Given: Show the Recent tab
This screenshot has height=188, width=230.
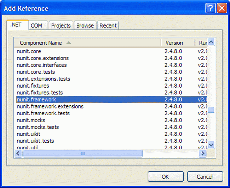Looking at the screenshot, I should pos(108,25).
